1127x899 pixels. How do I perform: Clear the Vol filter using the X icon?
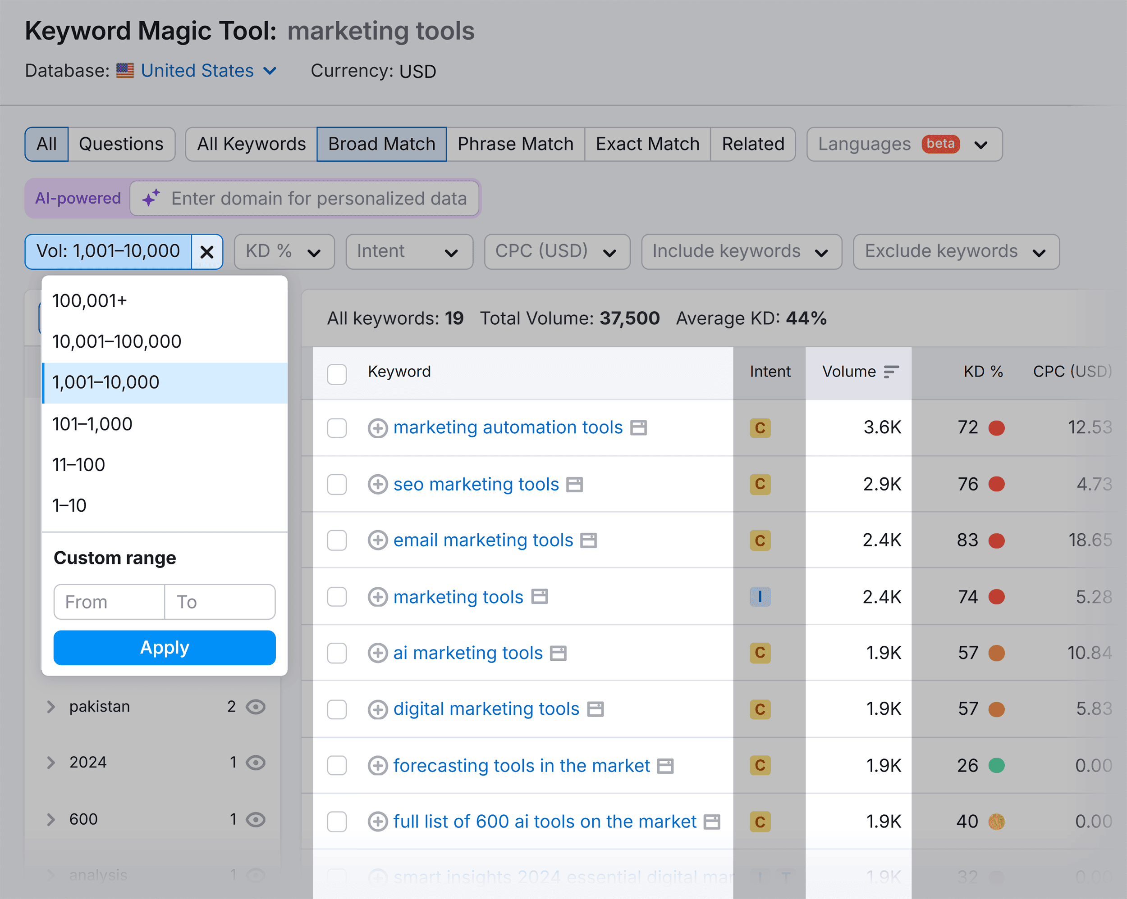[207, 252]
